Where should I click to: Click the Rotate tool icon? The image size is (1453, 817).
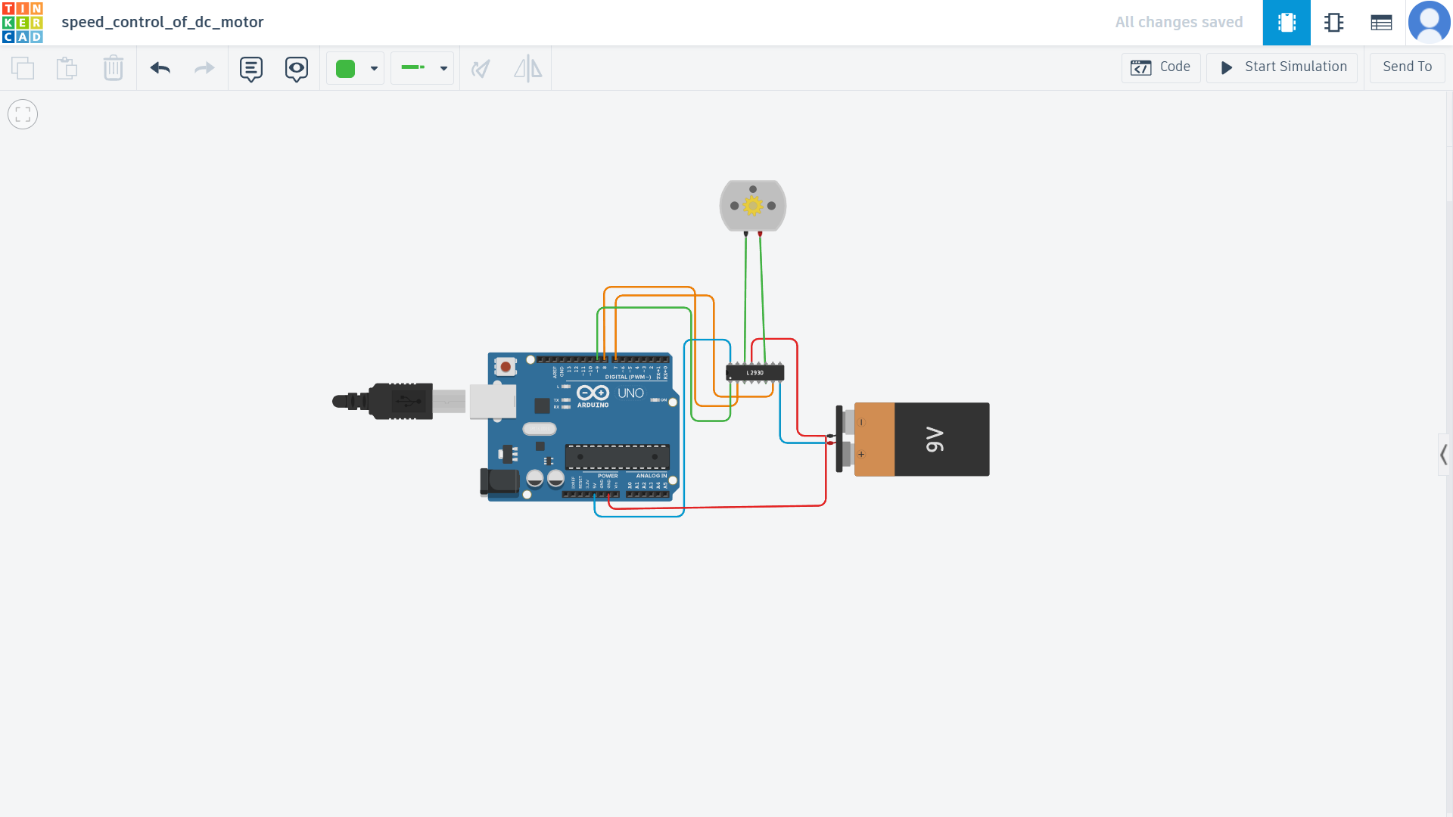pyautogui.click(x=481, y=69)
